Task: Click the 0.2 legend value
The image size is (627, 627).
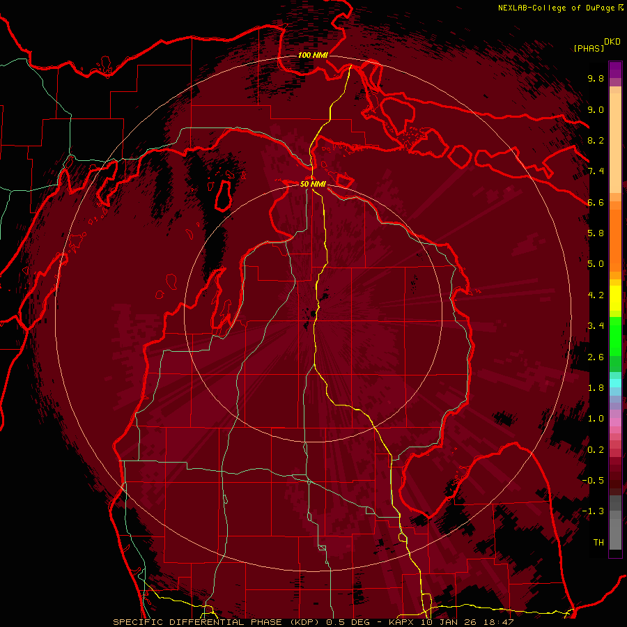Action: click(x=596, y=450)
